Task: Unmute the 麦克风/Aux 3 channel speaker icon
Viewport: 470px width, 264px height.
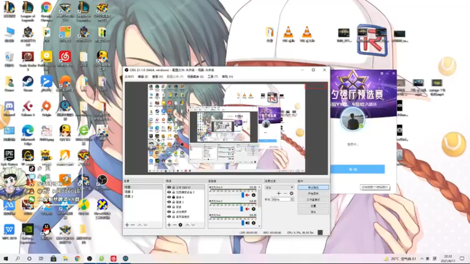Action: click(x=247, y=195)
